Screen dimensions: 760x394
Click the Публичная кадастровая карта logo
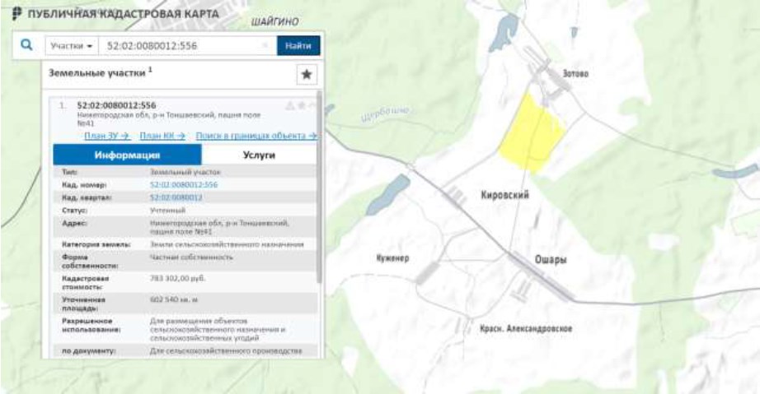click(116, 14)
